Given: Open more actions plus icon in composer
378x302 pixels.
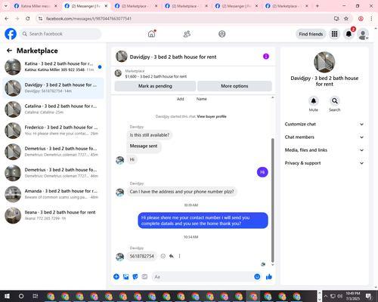Looking at the screenshot, I should [116, 277].
